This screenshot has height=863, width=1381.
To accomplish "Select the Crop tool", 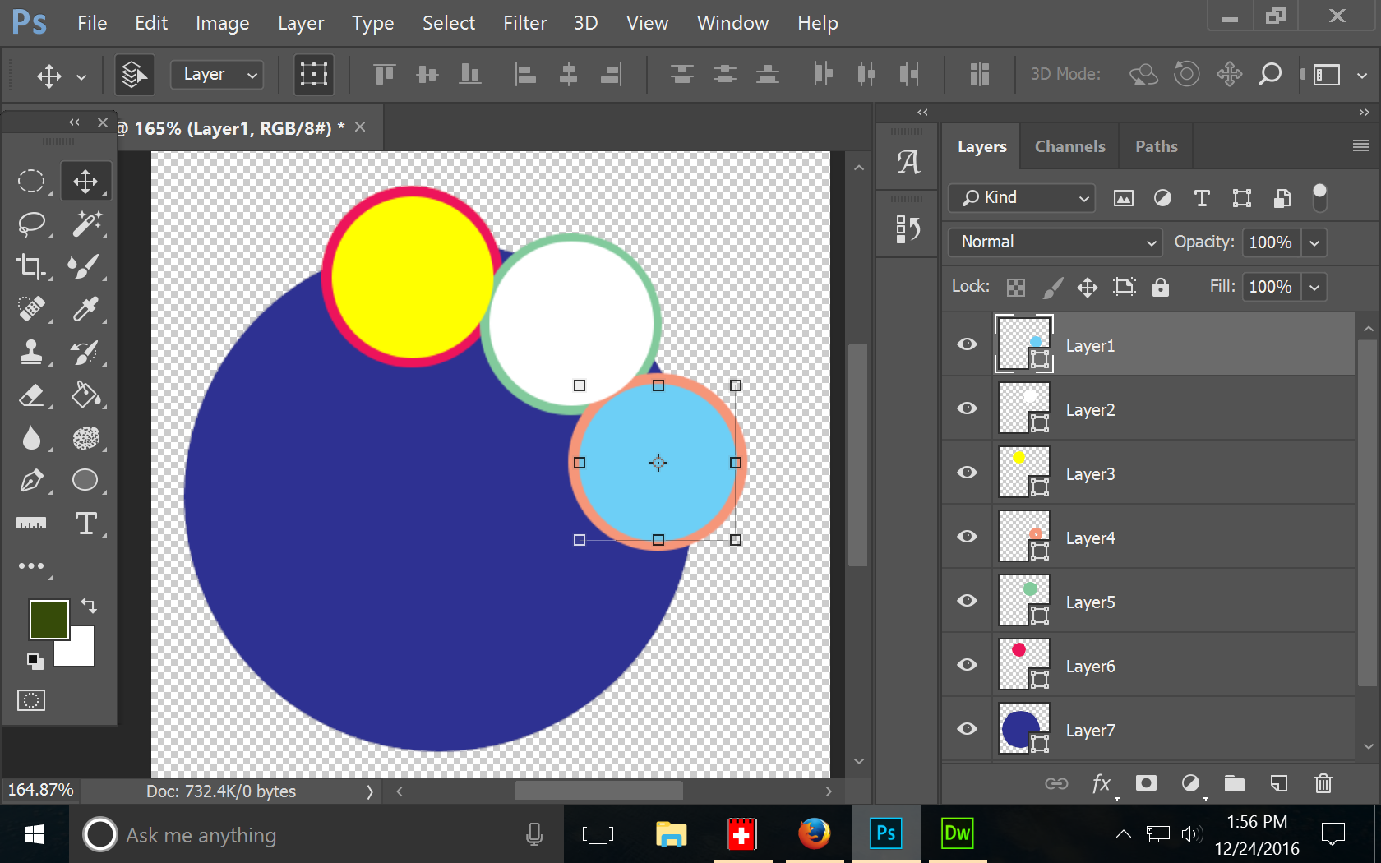I will pos(31,266).
